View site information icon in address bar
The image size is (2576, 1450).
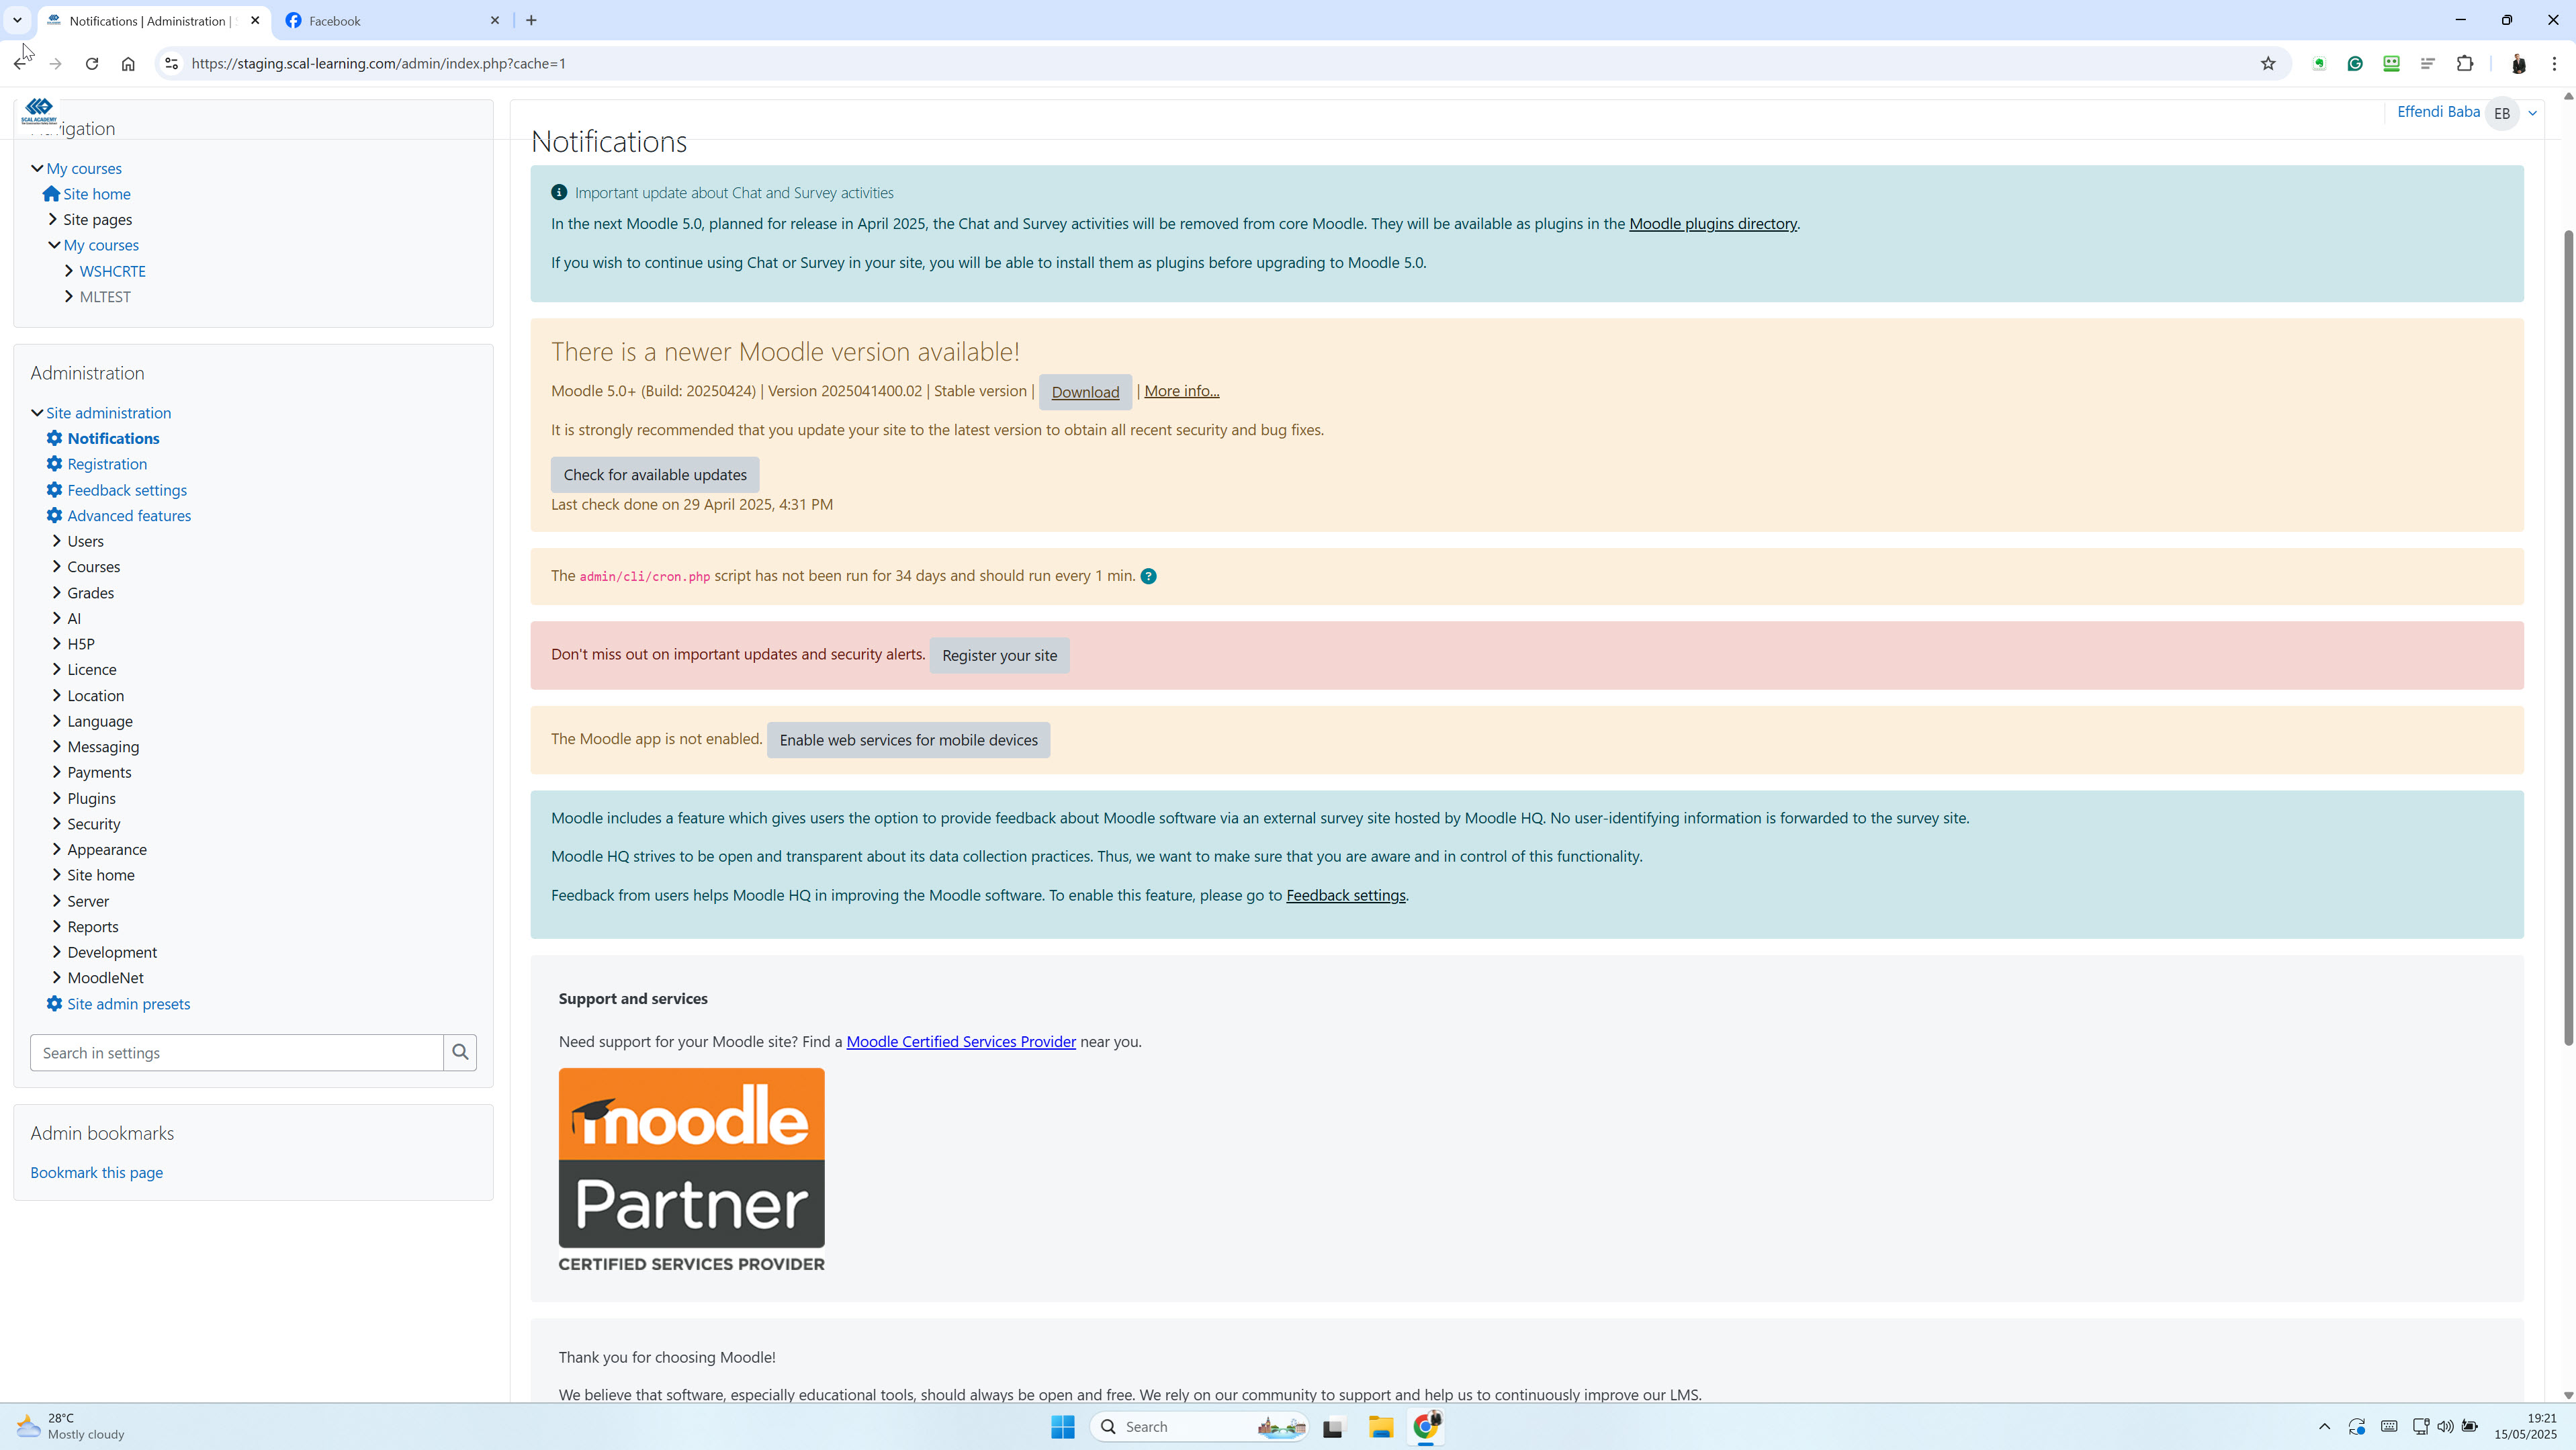(x=171, y=63)
